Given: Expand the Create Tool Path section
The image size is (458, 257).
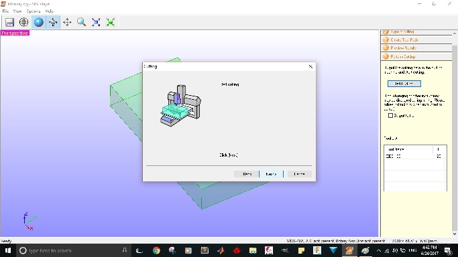Looking at the screenshot, I should point(416,39).
